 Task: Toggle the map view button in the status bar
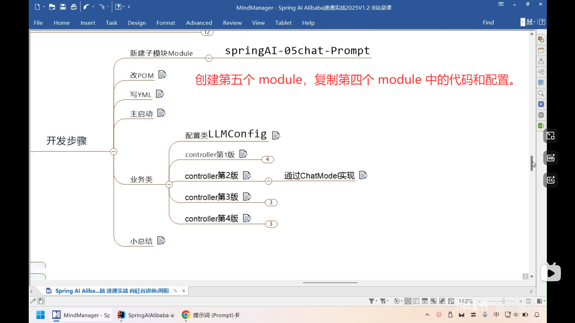408,301
